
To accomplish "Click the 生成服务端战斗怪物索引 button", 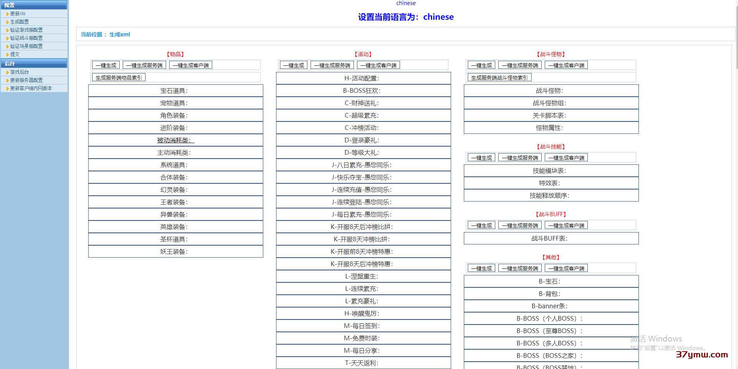I will (499, 77).
